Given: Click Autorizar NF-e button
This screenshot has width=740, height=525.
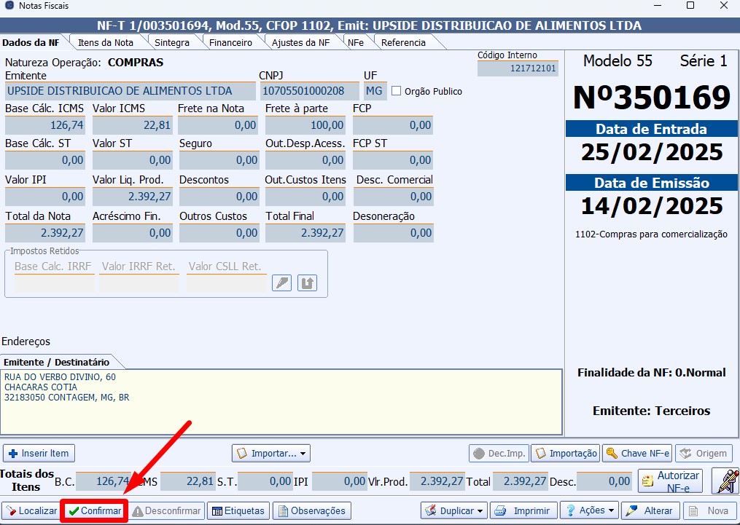Looking at the screenshot, I should 670,481.
